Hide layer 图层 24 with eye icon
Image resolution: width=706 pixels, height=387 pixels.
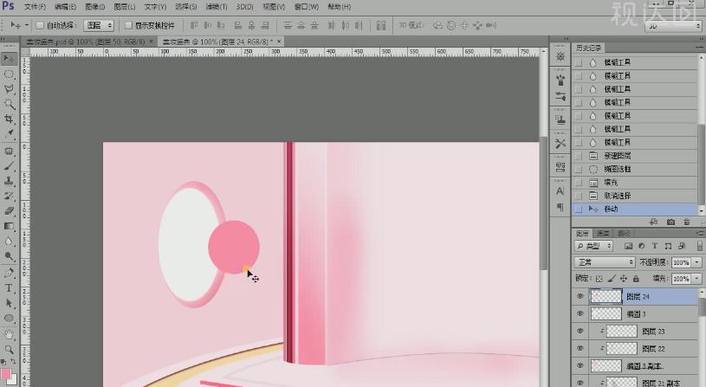pyautogui.click(x=580, y=296)
